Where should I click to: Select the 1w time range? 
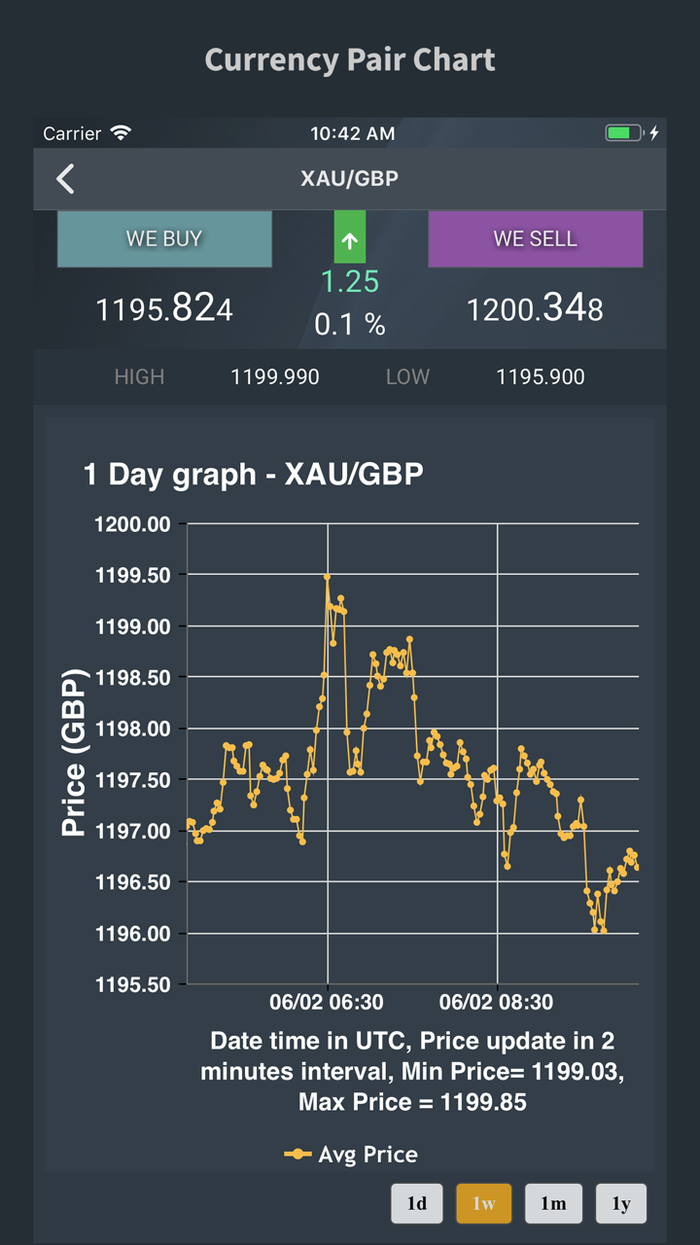coord(483,1203)
